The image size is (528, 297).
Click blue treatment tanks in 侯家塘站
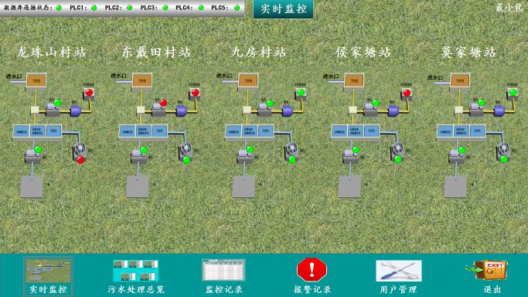(356, 131)
